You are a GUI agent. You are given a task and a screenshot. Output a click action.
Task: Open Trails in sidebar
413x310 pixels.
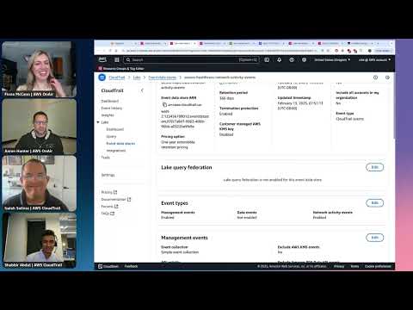pyautogui.click(x=106, y=158)
